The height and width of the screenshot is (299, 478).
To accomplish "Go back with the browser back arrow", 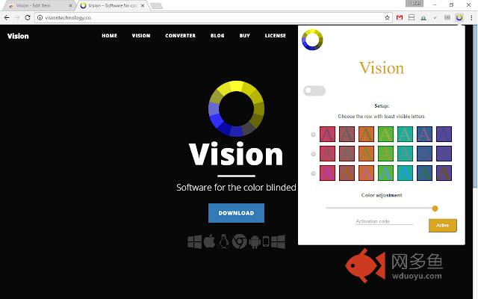I will [x=7, y=18].
